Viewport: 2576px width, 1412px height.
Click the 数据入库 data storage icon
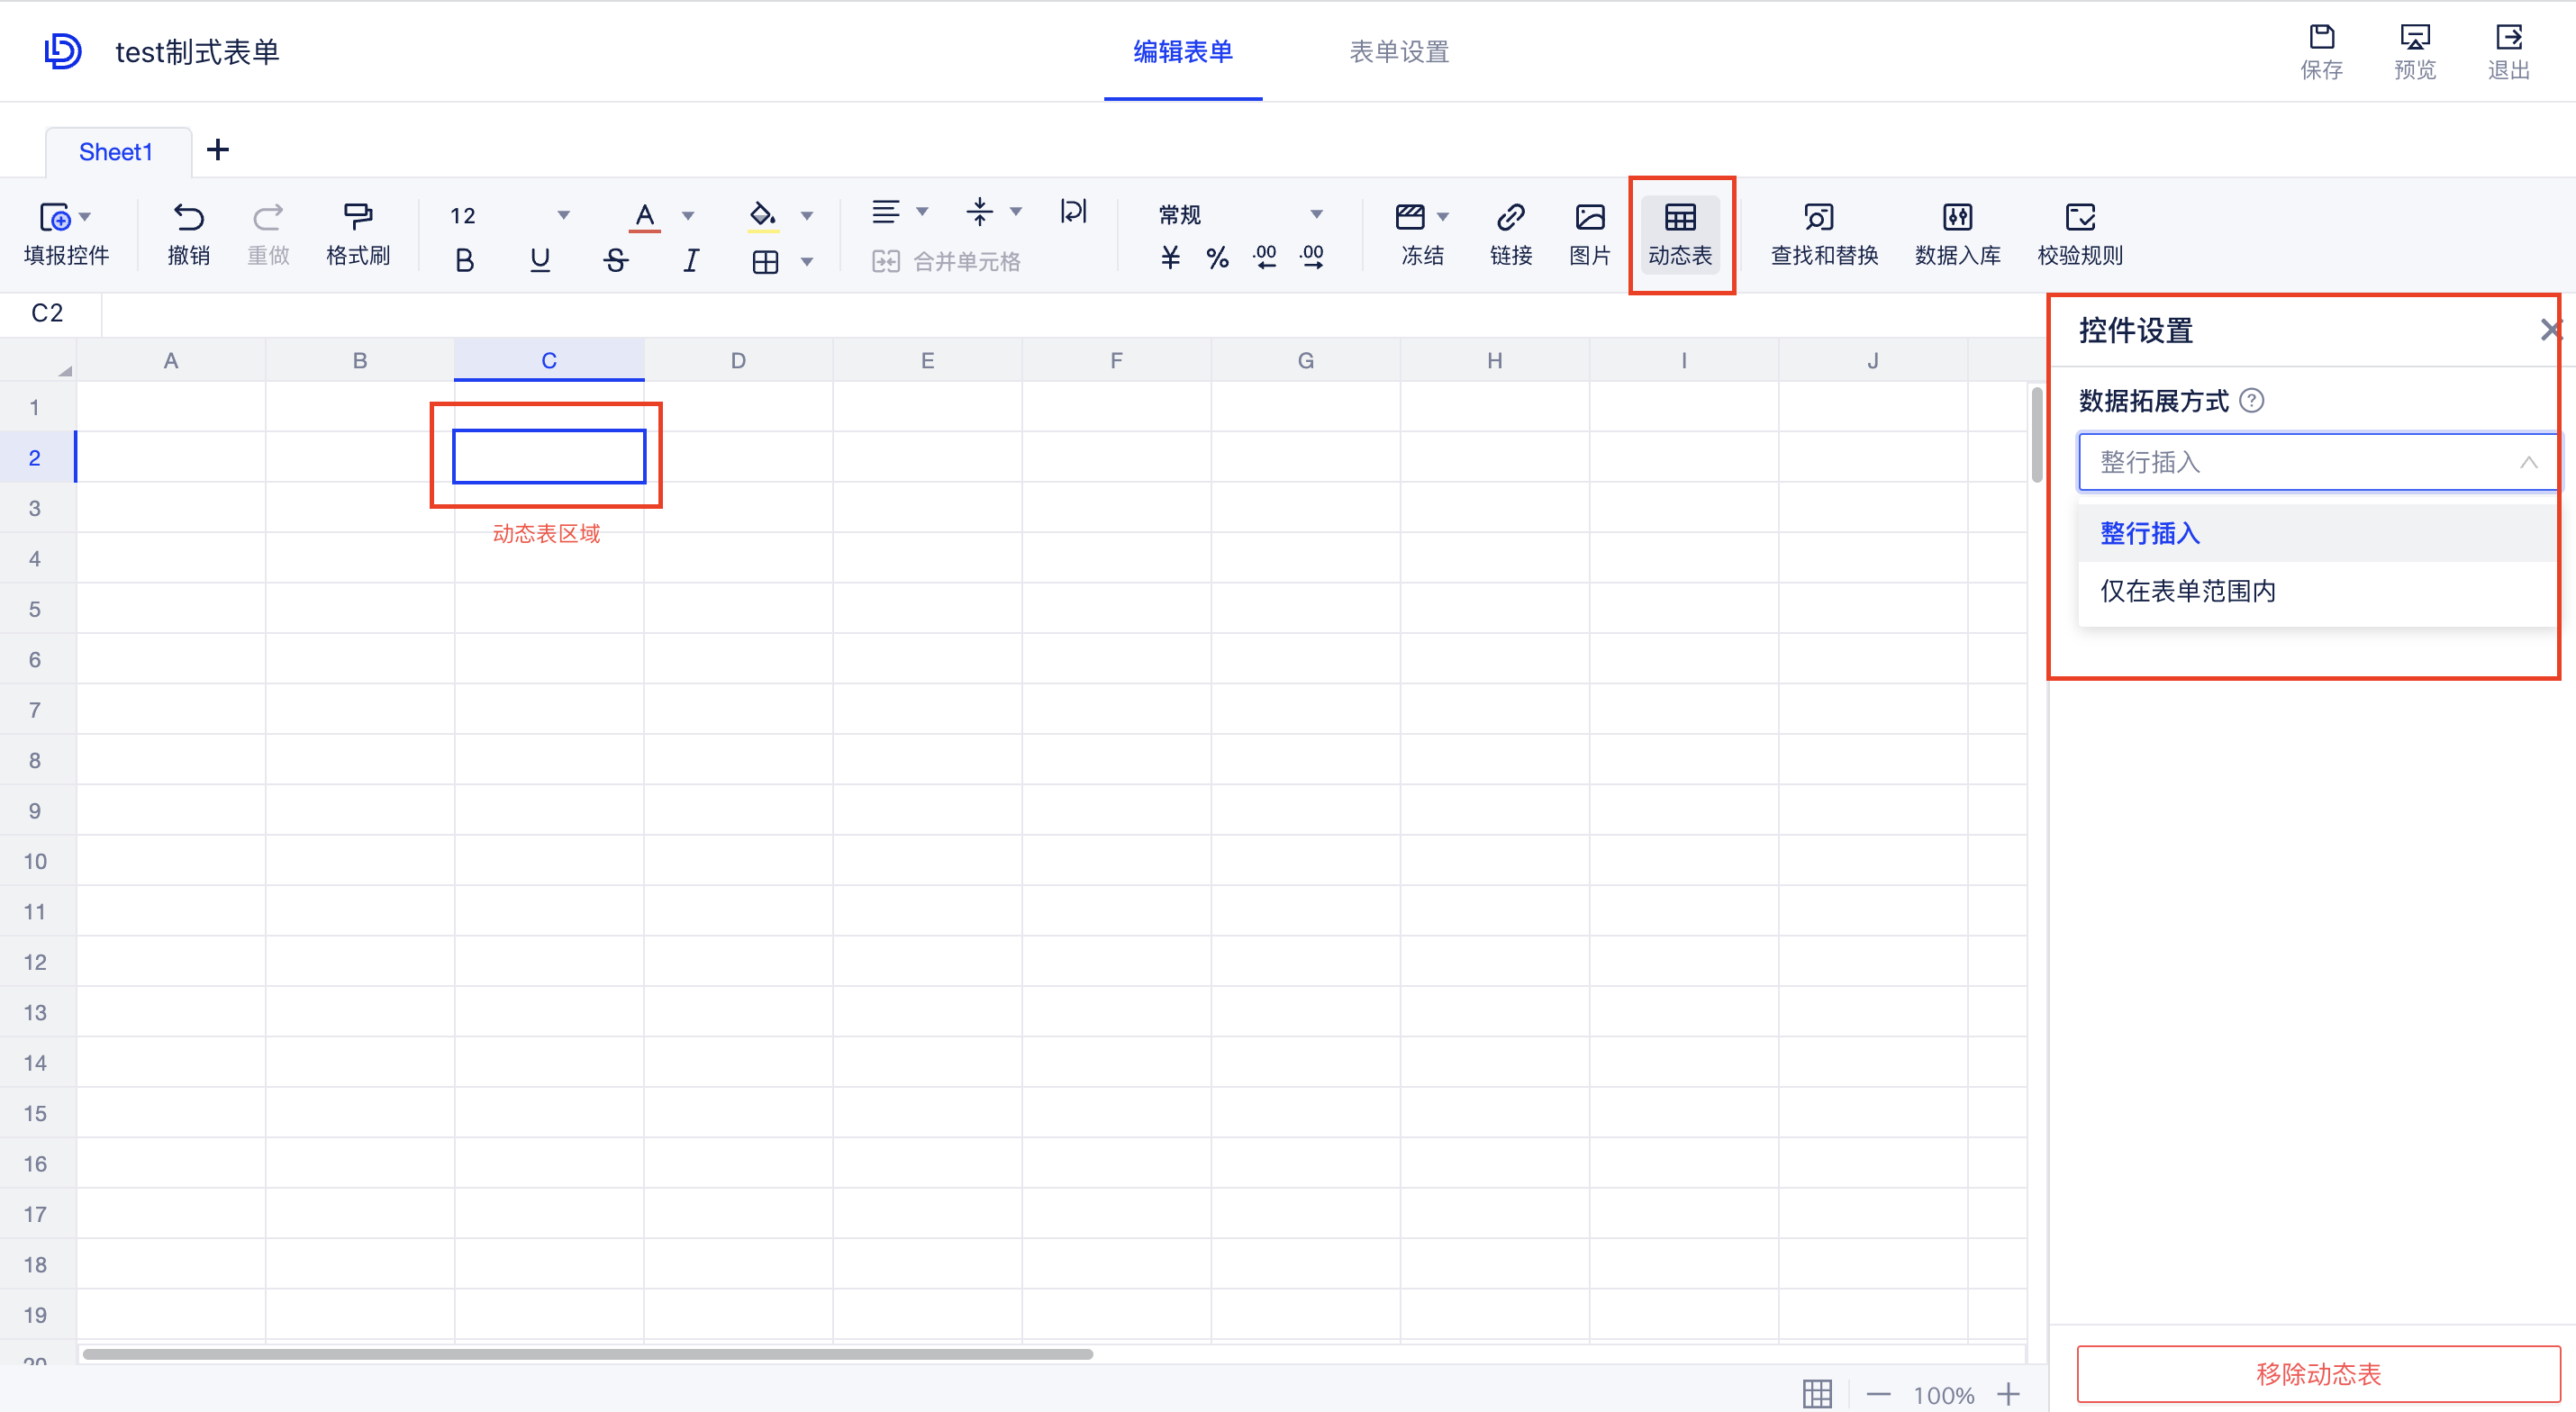tap(1957, 234)
